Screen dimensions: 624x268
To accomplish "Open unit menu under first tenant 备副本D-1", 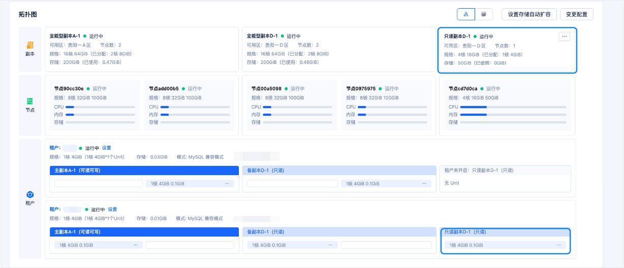I will pyautogui.click(x=424, y=184).
